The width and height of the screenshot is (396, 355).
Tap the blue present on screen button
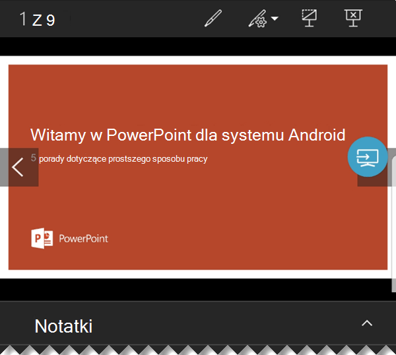coord(368,157)
